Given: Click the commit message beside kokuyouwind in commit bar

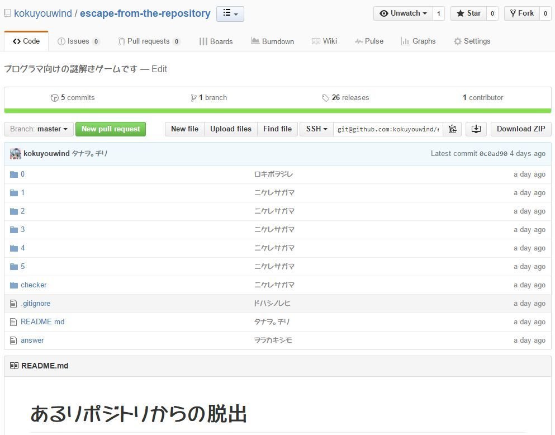Looking at the screenshot, I should pyautogui.click(x=89, y=154).
